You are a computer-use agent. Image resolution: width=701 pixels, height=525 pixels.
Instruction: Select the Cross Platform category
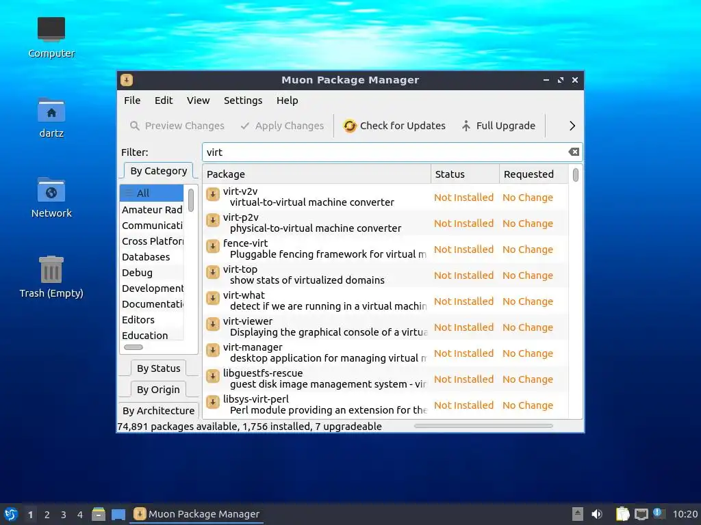coord(151,241)
